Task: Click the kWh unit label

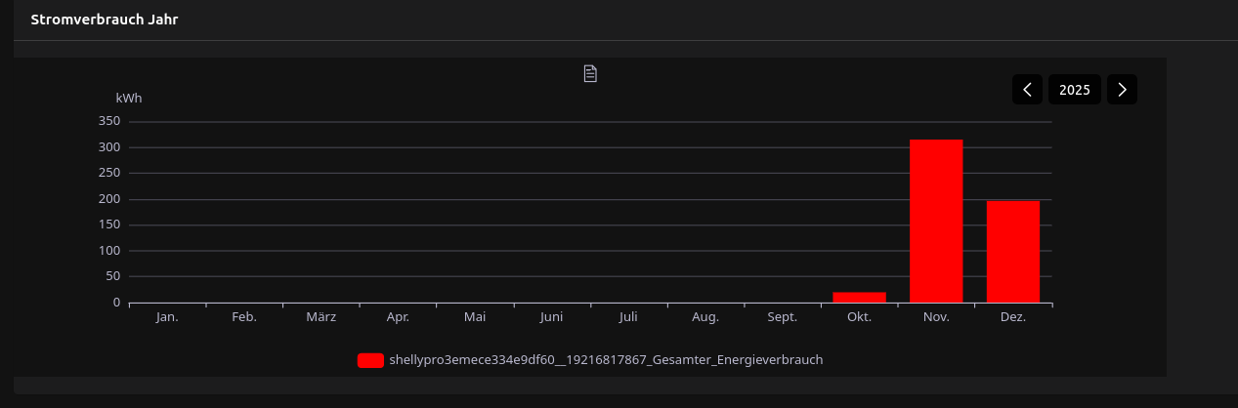Action: click(129, 98)
